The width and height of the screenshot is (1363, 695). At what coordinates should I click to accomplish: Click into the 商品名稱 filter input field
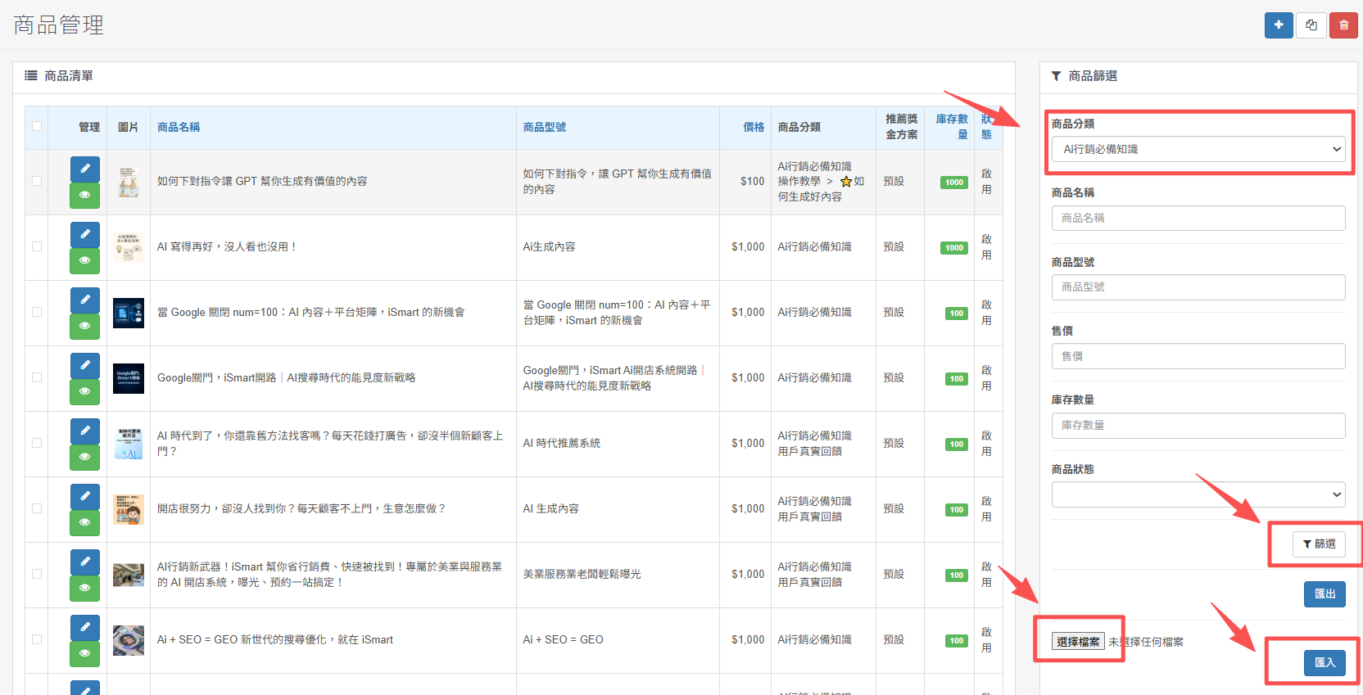(x=1198, y=218)
